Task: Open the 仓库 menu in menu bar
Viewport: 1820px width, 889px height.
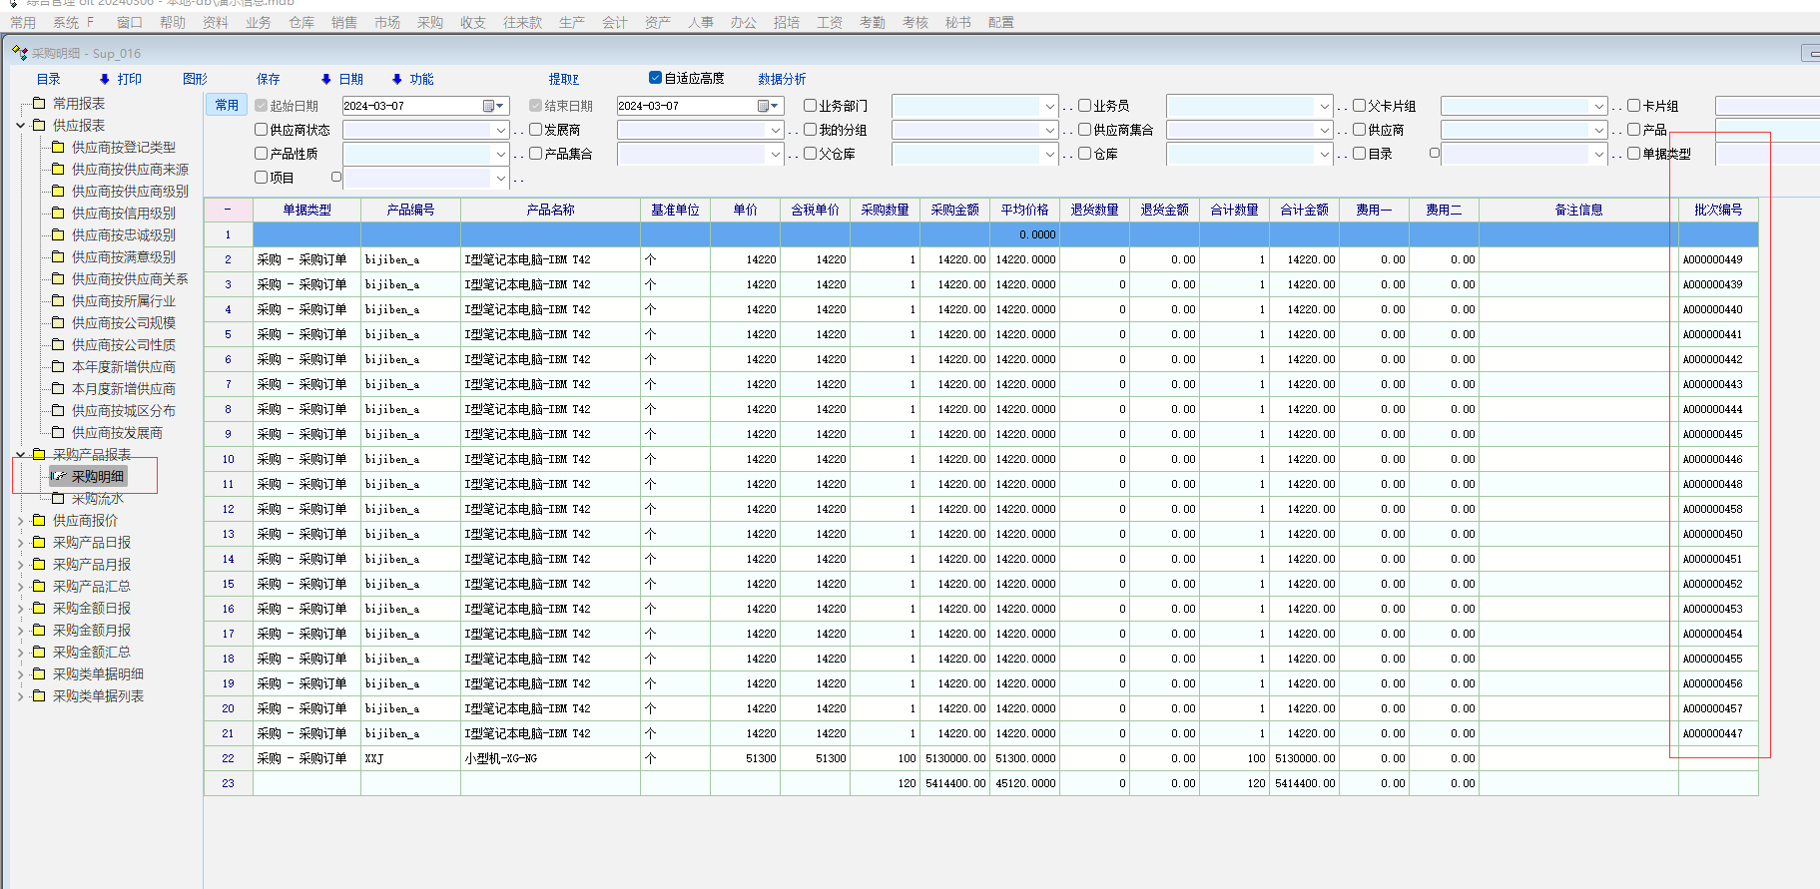Action: click(x=301, y=22)
